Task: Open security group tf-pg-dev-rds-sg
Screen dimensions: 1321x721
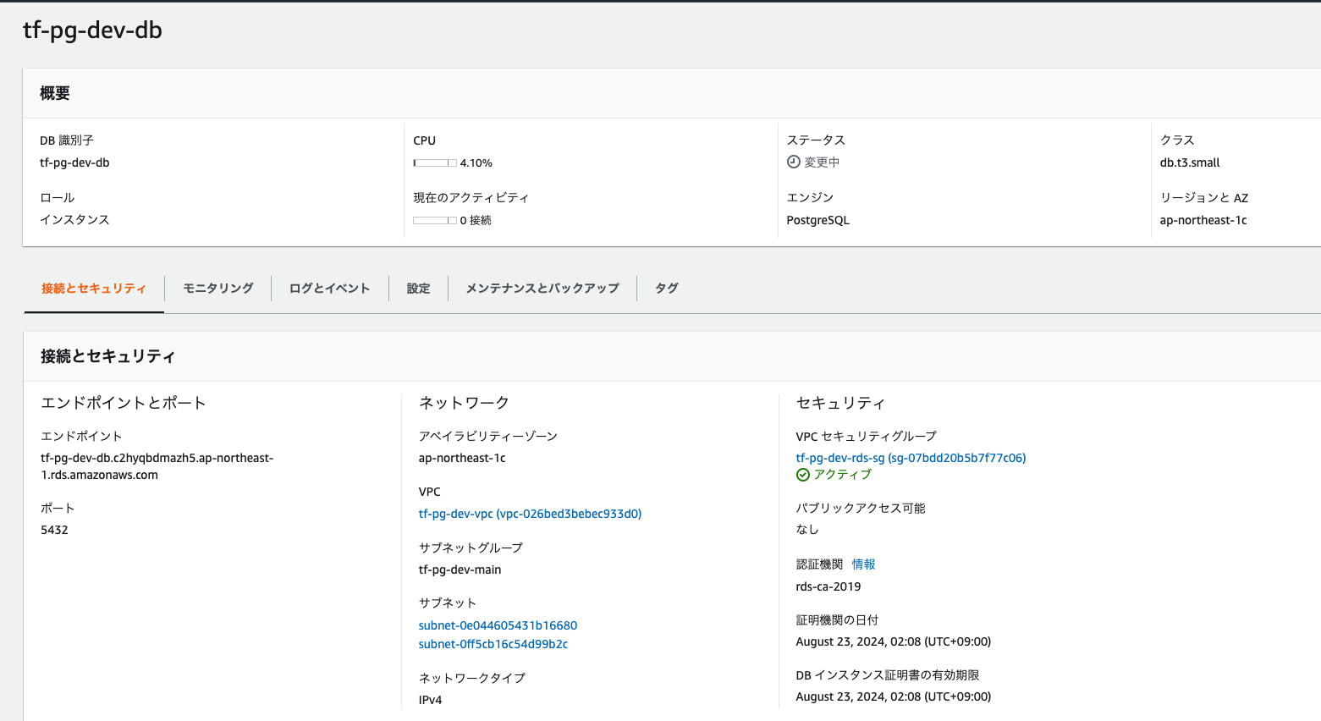Action: 911,457
